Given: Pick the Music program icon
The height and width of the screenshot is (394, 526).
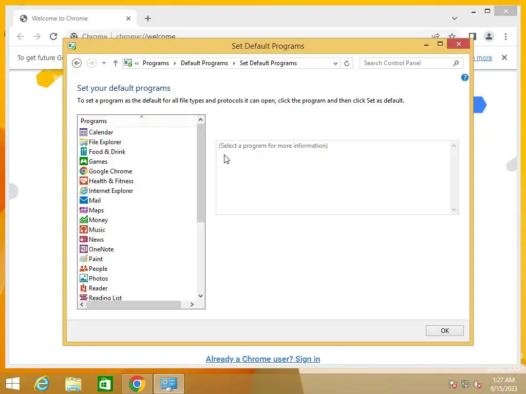Looking at the screenshot, I should click(x=84, y=229).
